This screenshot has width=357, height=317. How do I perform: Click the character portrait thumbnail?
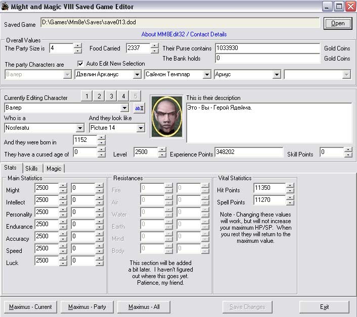click(167, 116)
